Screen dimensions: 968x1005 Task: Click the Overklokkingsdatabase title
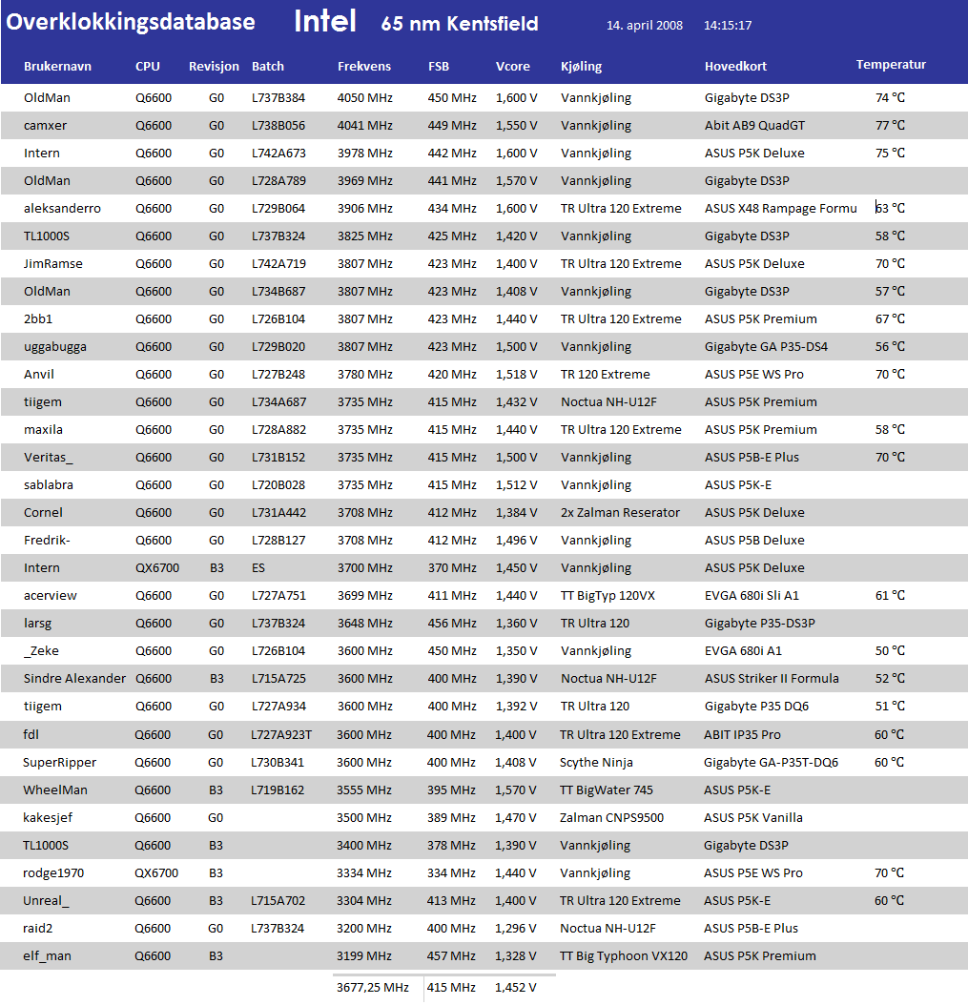pos(131,22)
